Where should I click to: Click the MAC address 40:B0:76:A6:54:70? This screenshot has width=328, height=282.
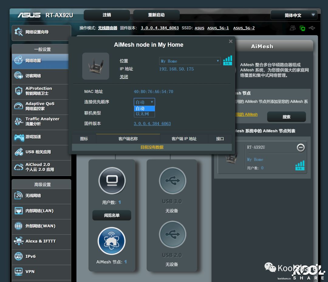154,92
